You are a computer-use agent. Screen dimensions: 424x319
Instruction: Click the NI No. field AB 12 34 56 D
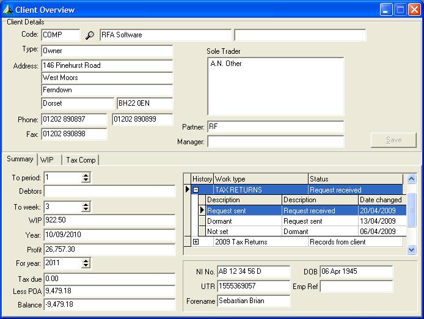click(x=254, y=272)
